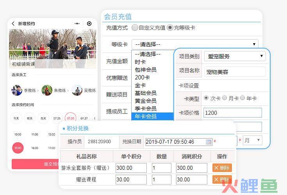View 初级骑乘课 course photo

(53, 49)
